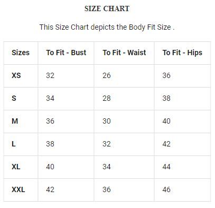Click the To Fit - Waist header
This screenshot has height=208, width=215.
pyautogui.click(x=124, y=53)
